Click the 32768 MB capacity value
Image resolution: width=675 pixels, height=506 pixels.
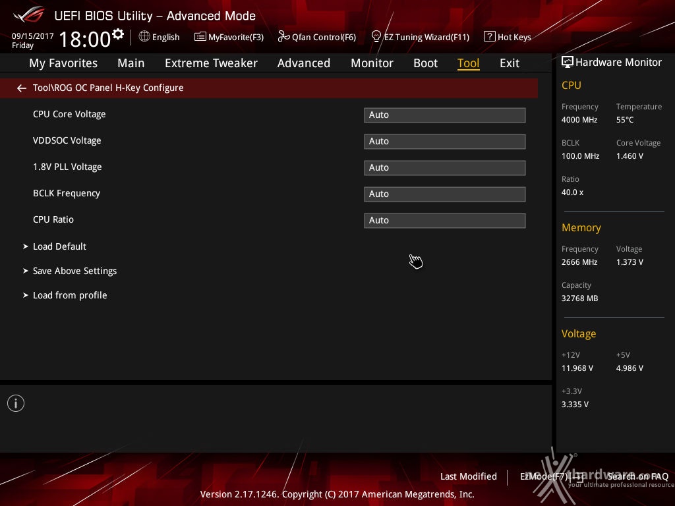point(580,298)
